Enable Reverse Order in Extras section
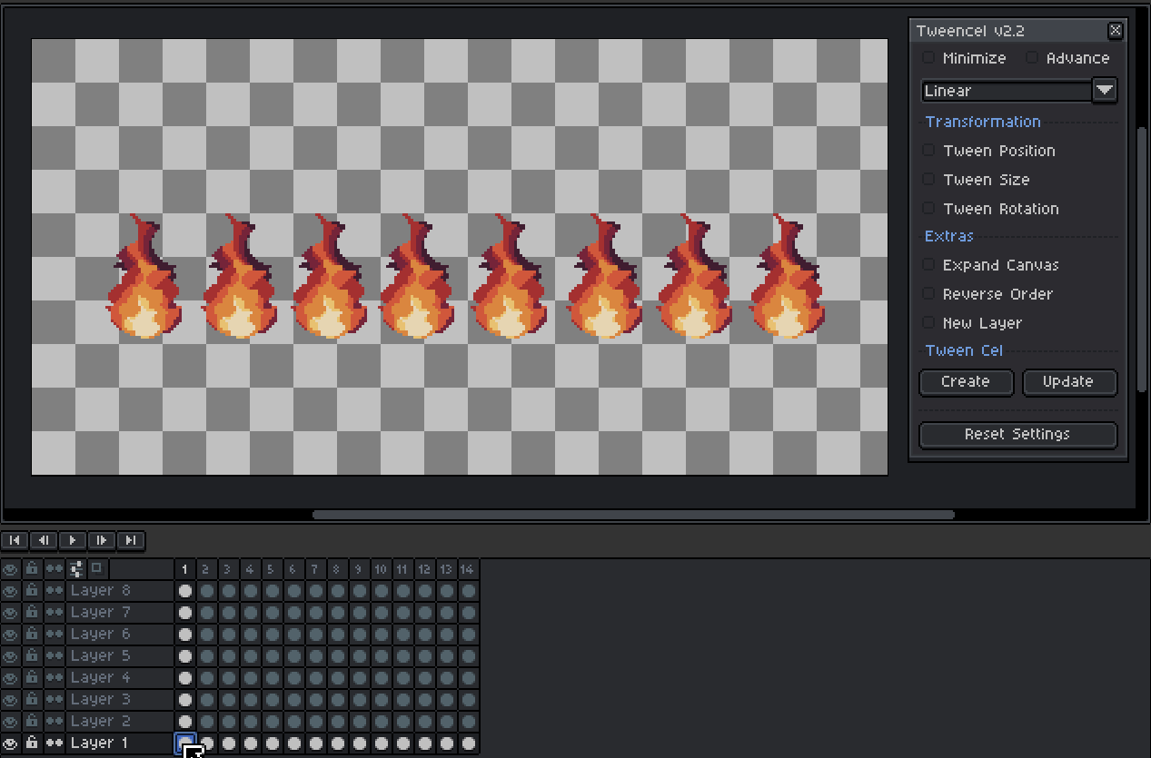The width and height of the screenshot is (1151, 758). (928, 293)
